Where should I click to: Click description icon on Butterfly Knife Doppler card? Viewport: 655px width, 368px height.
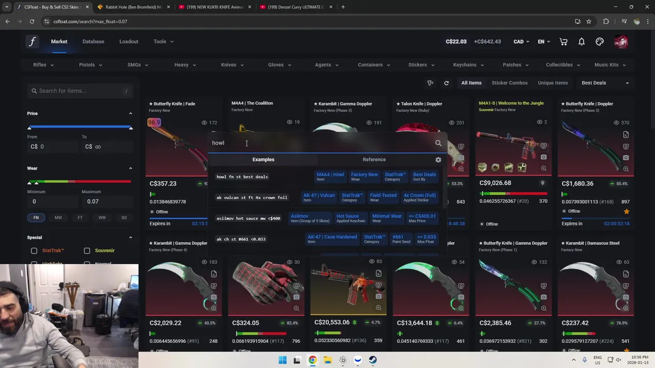pyautogui.click(x=626, y=135)
